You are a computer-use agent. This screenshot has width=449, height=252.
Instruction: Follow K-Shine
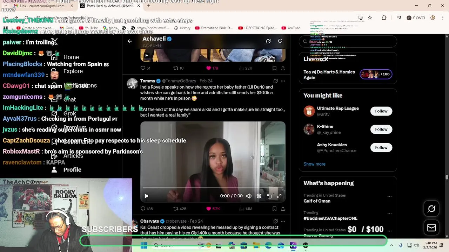(x=381, y=129)
